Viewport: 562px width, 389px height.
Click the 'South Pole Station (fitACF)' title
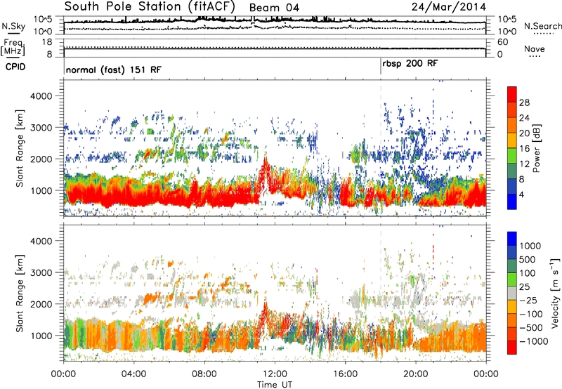(x=150, y=6)
